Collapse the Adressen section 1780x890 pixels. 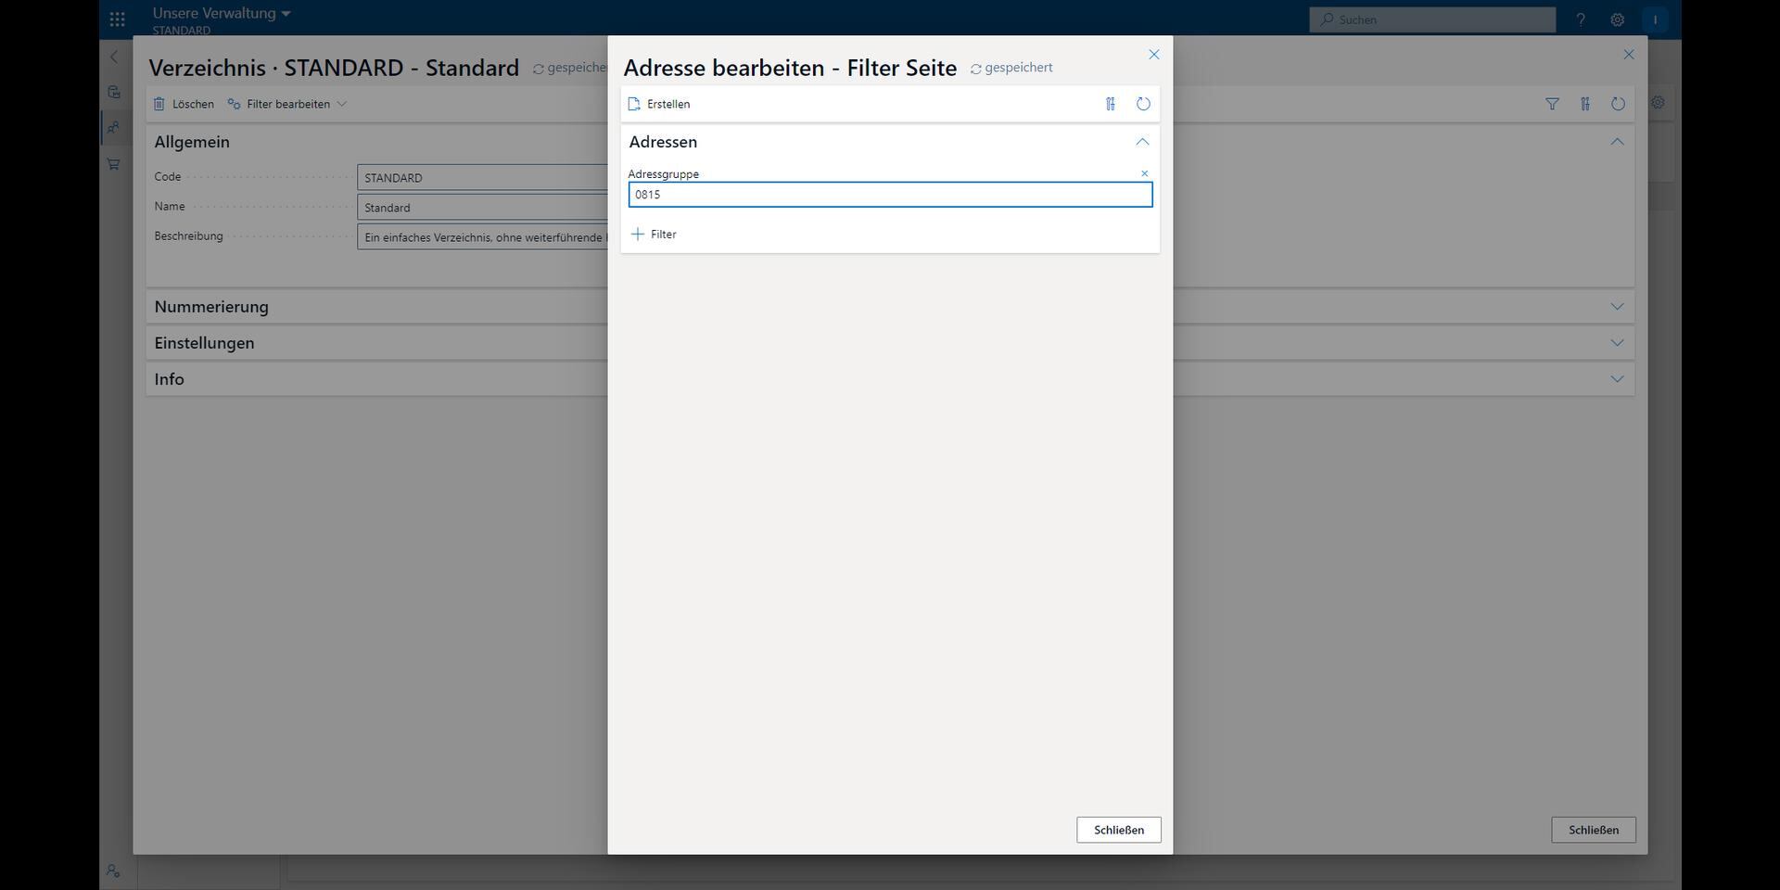pos(1142,142)
